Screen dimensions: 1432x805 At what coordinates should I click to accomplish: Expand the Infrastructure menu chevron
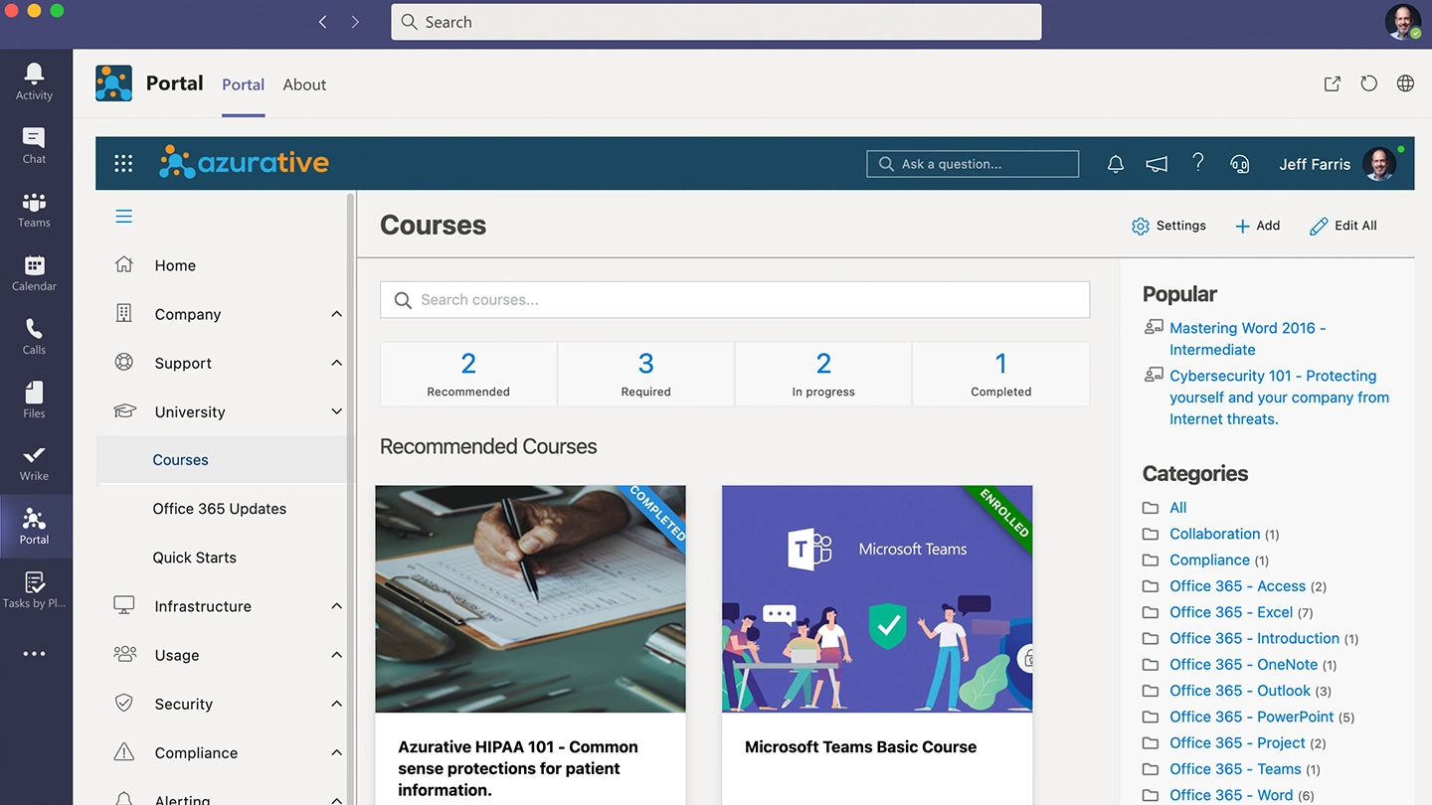[x=336, y=606]
